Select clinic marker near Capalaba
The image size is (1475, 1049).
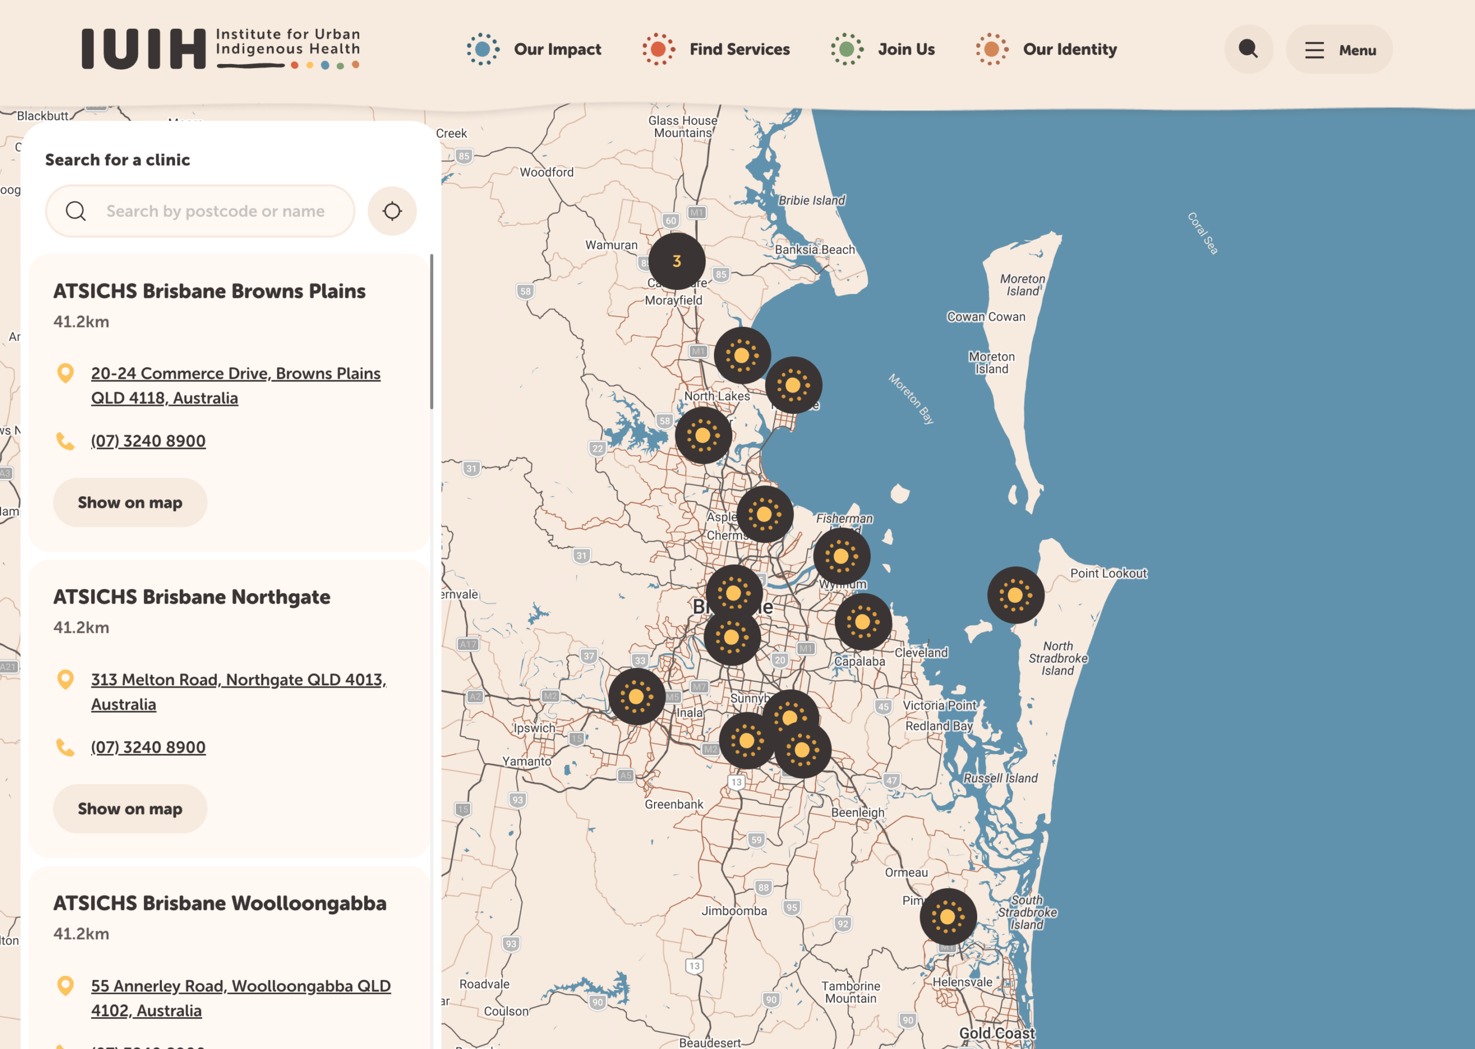pos(863,621)
